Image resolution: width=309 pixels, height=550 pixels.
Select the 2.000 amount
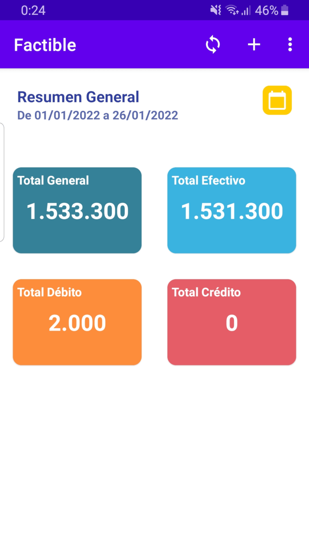coord(77,323)
